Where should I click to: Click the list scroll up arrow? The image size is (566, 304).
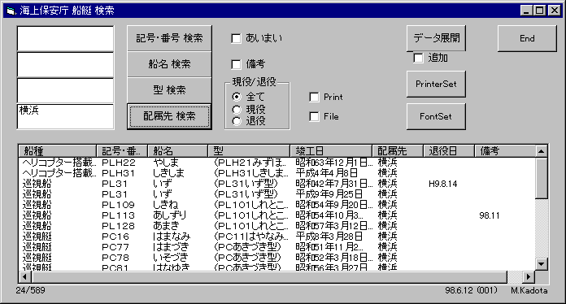click(x=541, y=151)
